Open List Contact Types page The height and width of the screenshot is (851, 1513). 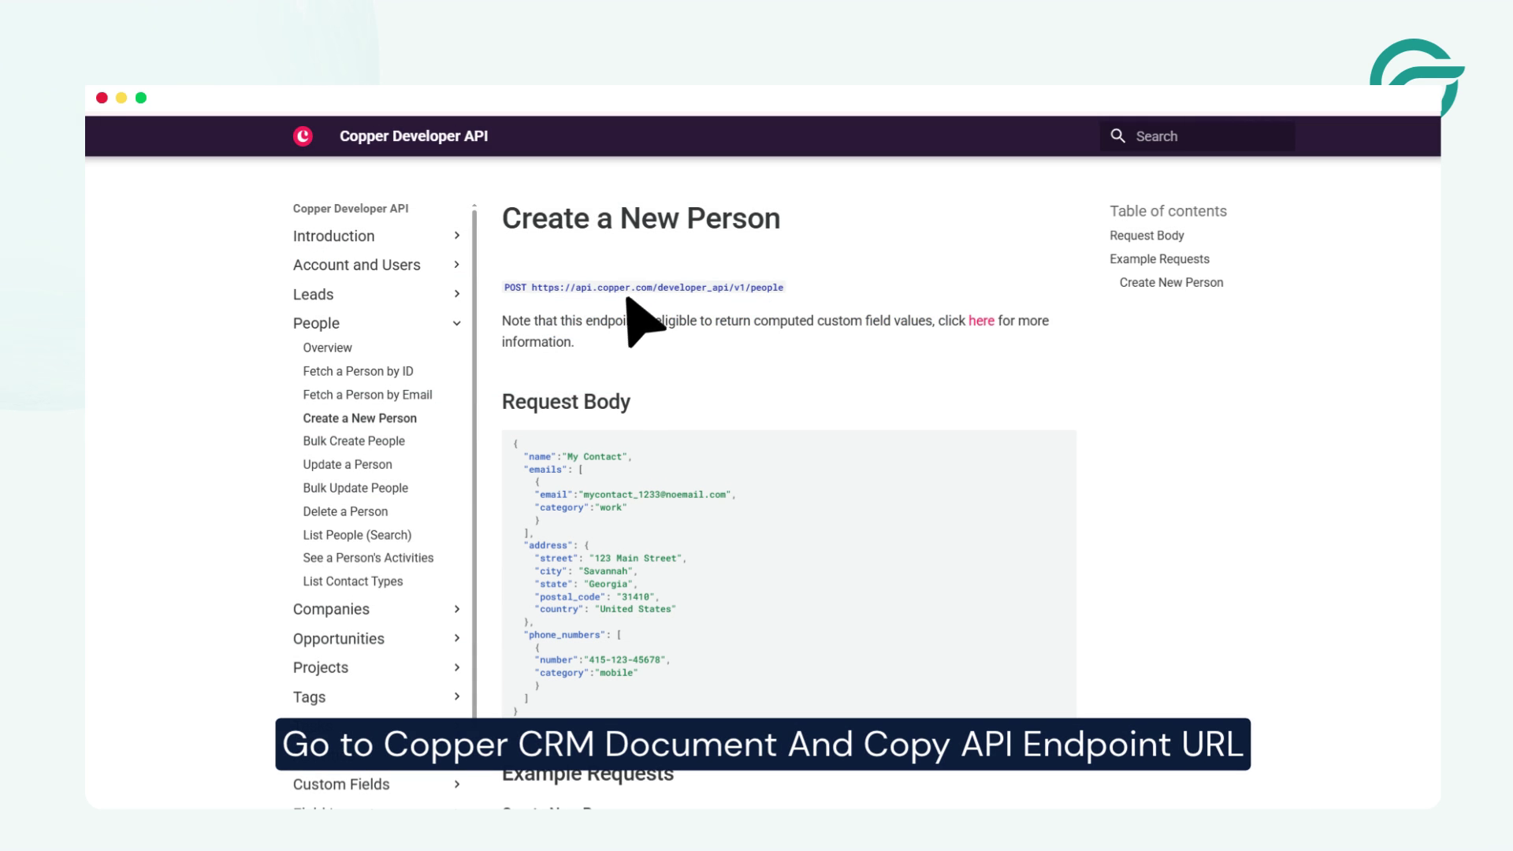click(352, 582)
